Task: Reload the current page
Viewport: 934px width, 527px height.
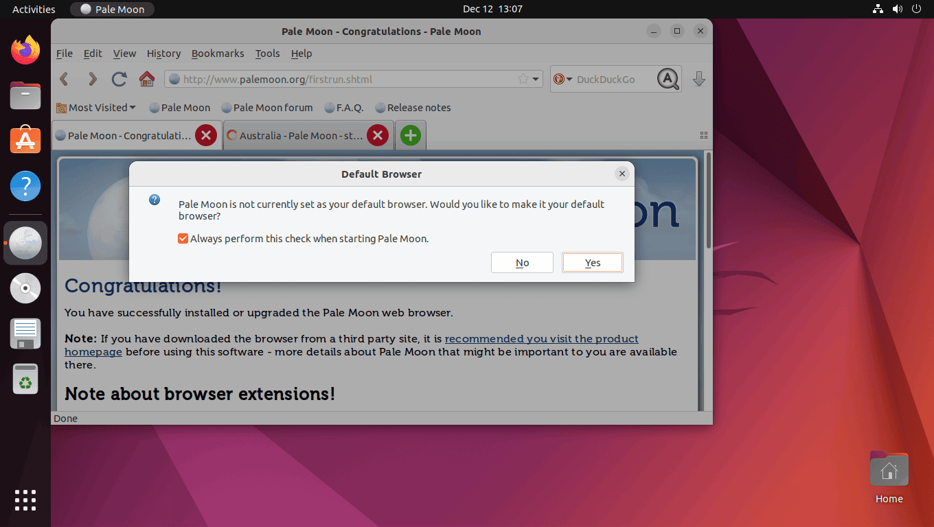Action: click(x=119, y=79)
